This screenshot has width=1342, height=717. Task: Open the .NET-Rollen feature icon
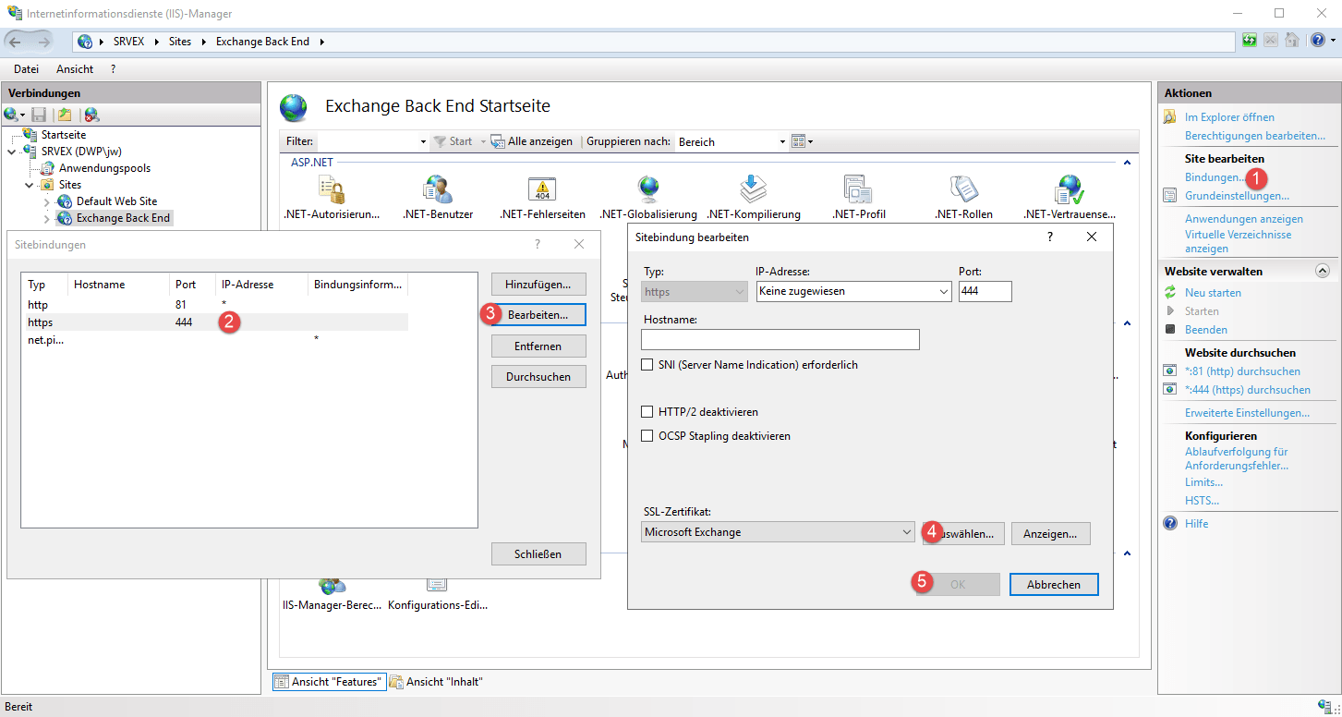[x=963, y=189]
